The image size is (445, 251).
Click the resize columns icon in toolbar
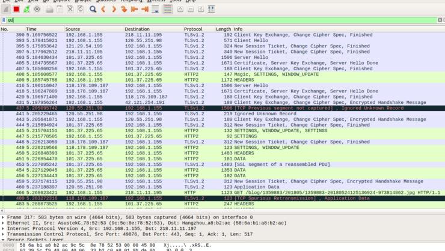tap(210, 10)
